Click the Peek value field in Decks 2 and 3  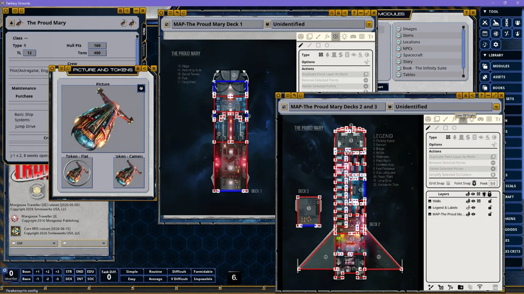(x=493, y=183)
